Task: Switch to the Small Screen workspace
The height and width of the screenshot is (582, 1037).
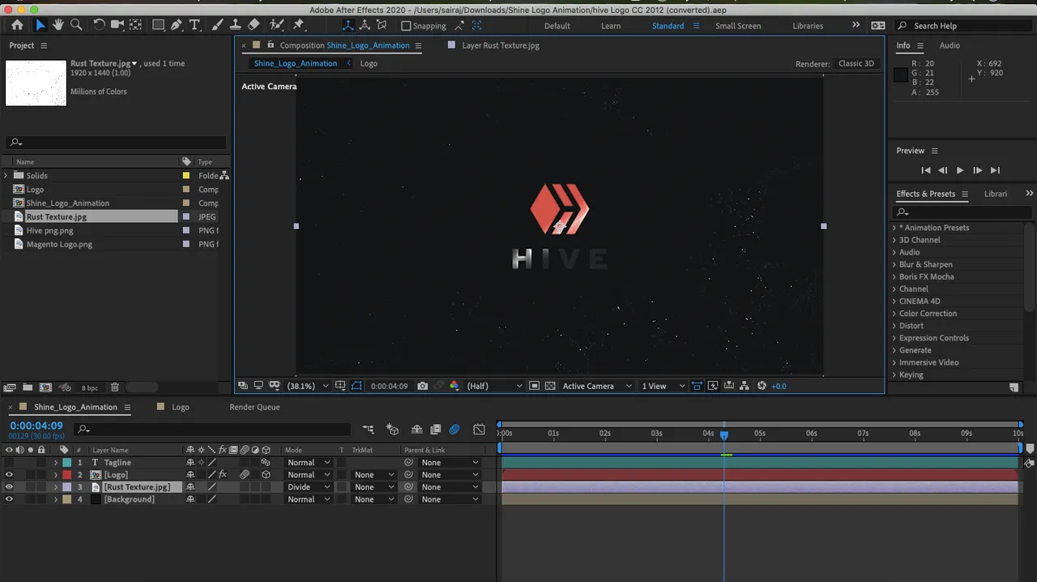Action: pyautogui.click(x=738, y=26)
